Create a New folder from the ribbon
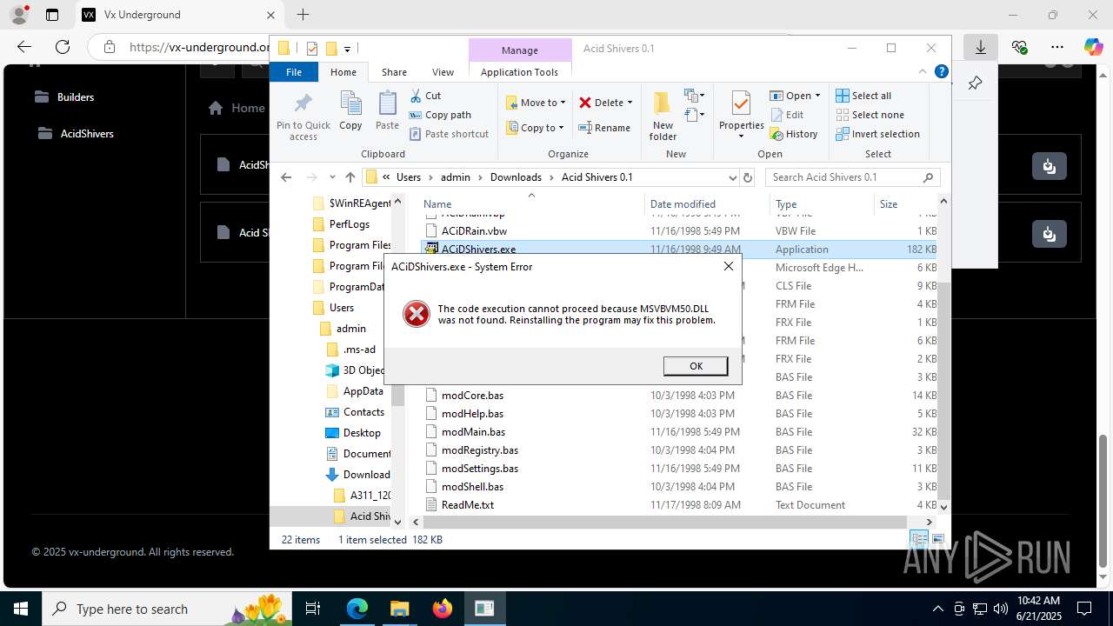 tap(663, 116)
